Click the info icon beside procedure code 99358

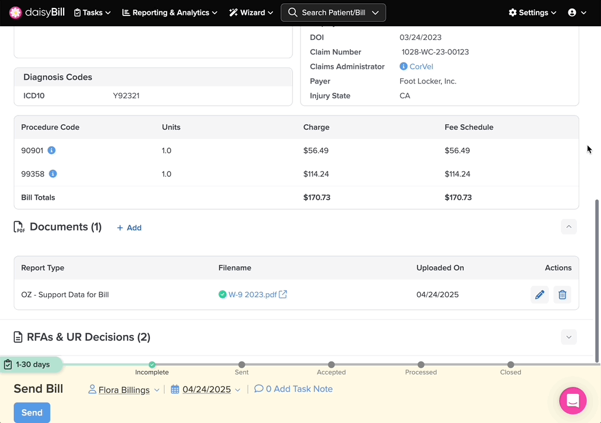53,174
